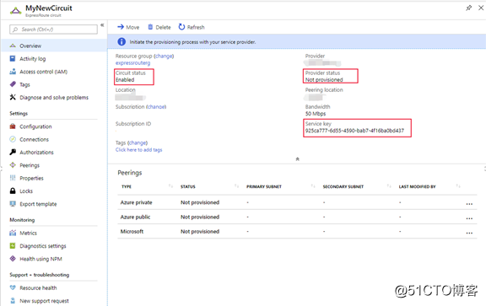The image size is (486, 306).
Task: Change the subscription link
Action: click(156, 107)
